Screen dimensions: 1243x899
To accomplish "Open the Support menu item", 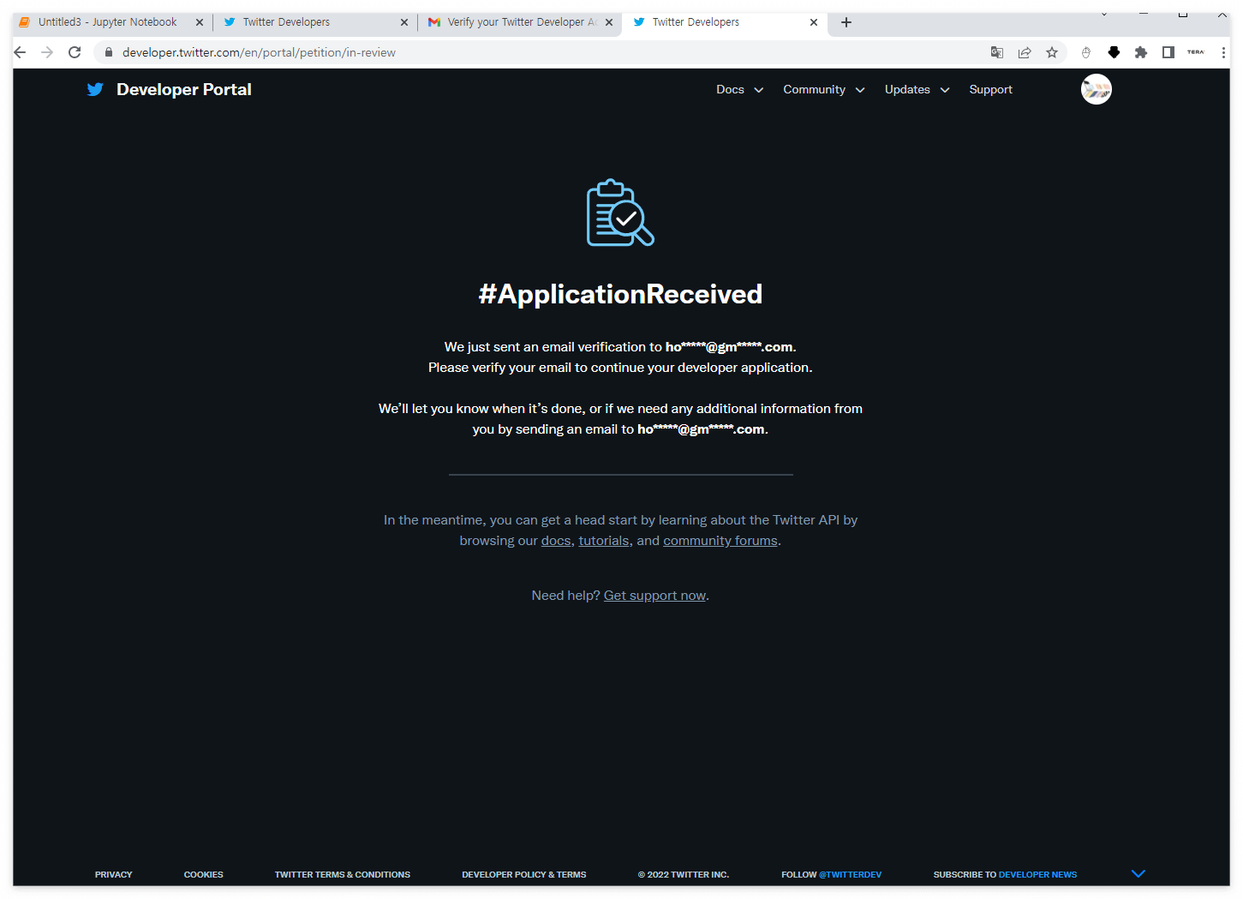I will click(x=990, y=89).
